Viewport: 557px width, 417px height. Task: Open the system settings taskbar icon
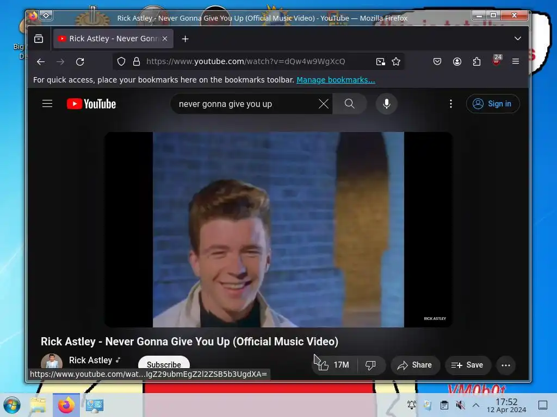coord(95,405)
